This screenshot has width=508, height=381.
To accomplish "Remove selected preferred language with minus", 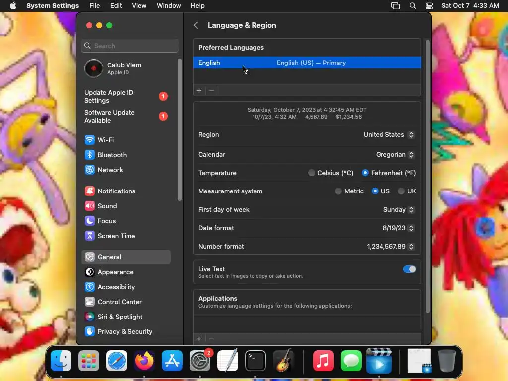I will tap(211, 90).
